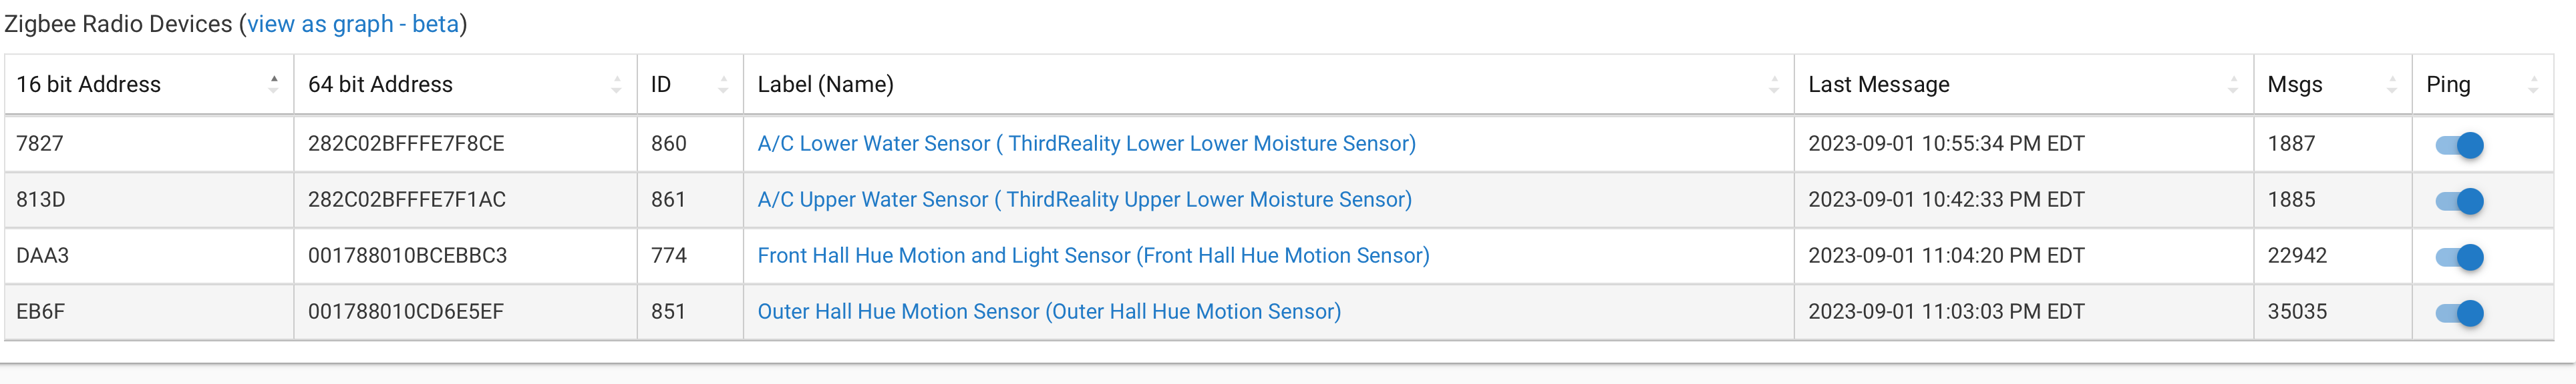Disable ping for A/C Upper Water Sensor
This screenshot has height=384, width=2576.
point(2460,201)
